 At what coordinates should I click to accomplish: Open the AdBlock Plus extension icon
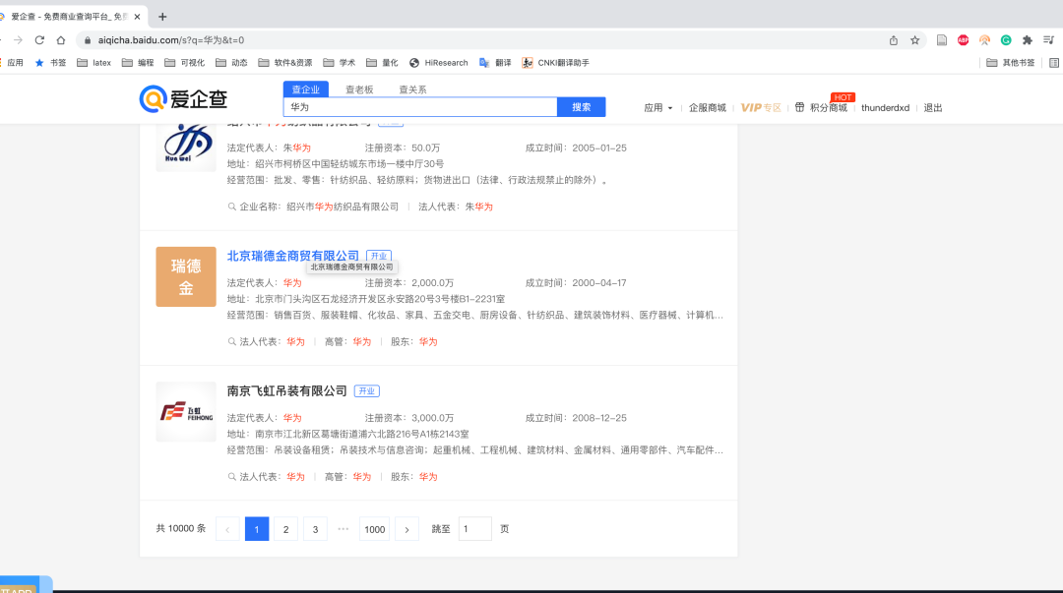(x=963, y=40)
